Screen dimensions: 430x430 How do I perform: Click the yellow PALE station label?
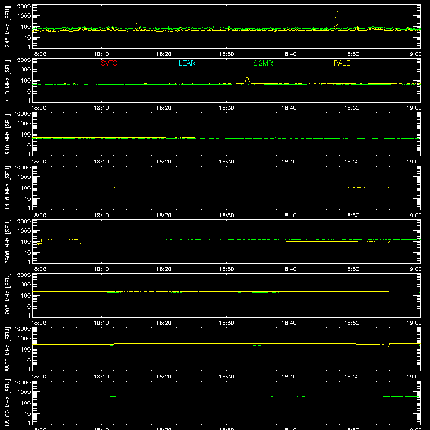pyautogui.click(x=342, y=63)
